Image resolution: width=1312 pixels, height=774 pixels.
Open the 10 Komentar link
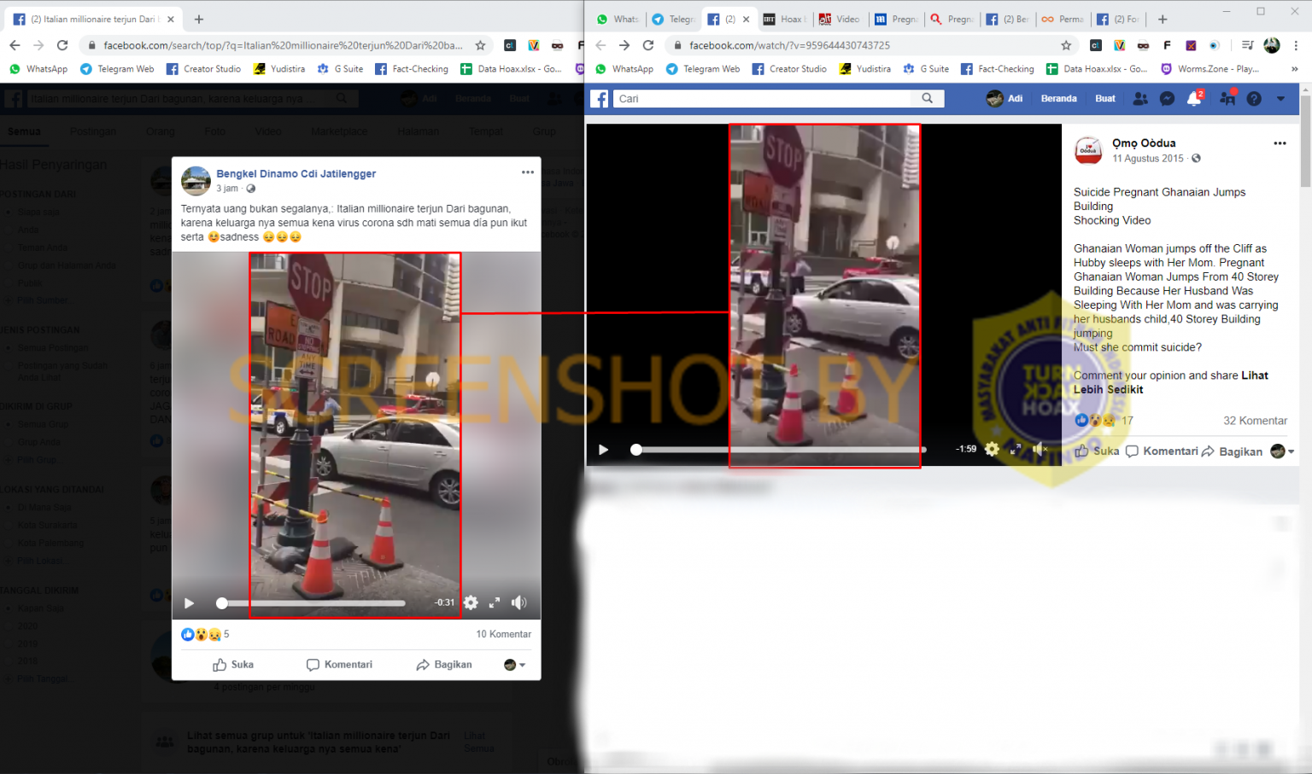click(x=503, y=634)
